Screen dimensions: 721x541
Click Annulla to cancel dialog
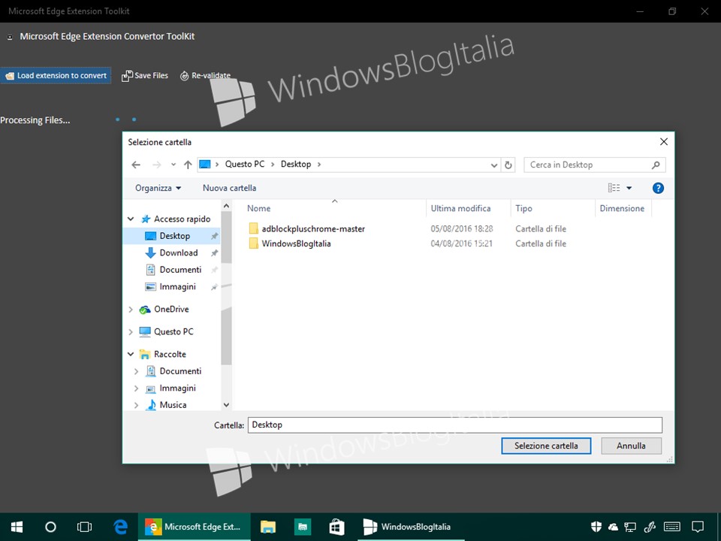pos(631,446)
